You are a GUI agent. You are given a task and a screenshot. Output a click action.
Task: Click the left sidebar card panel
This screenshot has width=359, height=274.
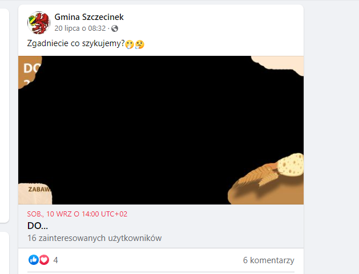coord(5,116)
